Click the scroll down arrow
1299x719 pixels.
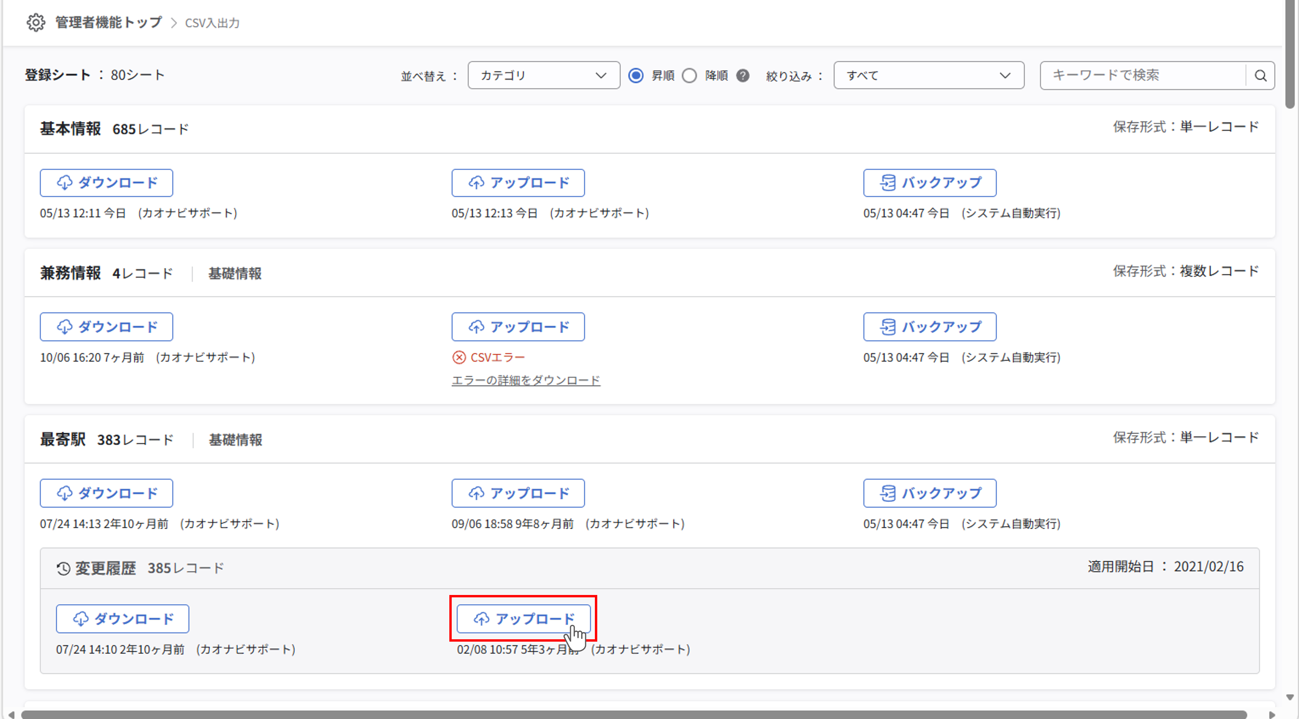(x=1290, y=697)
